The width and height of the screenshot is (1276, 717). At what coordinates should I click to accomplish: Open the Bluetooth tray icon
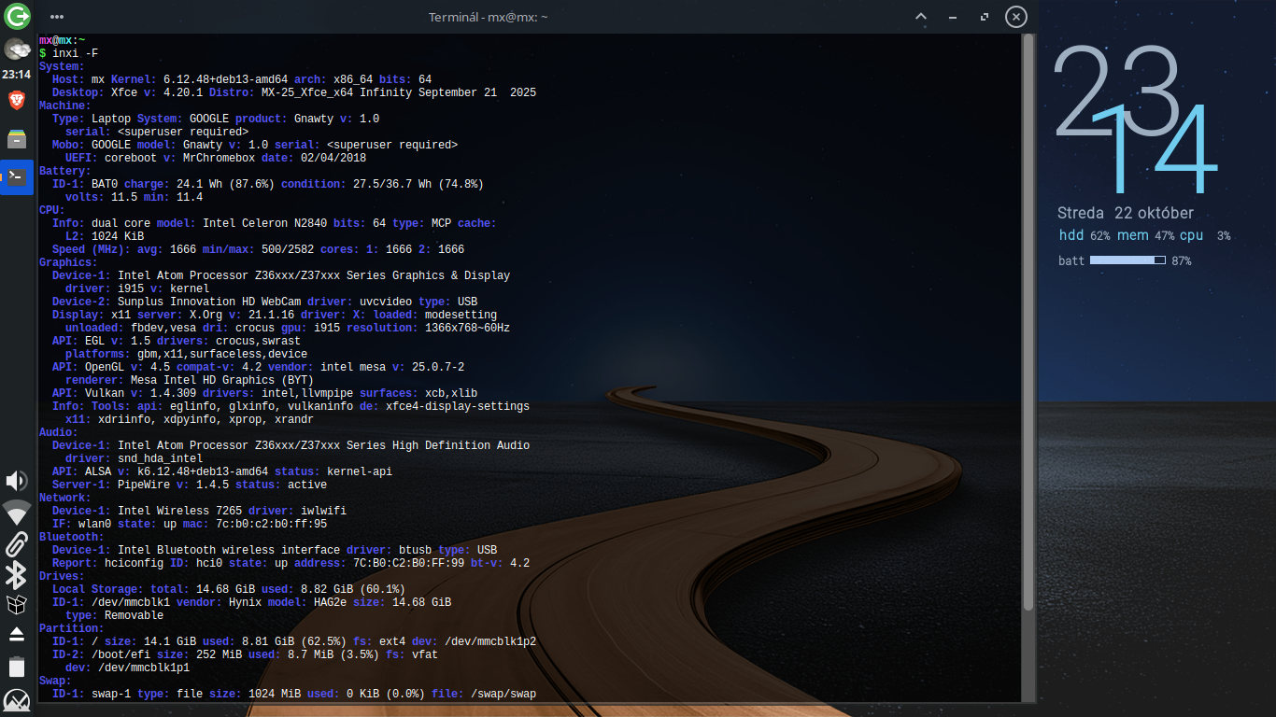[x=17, y=575]
